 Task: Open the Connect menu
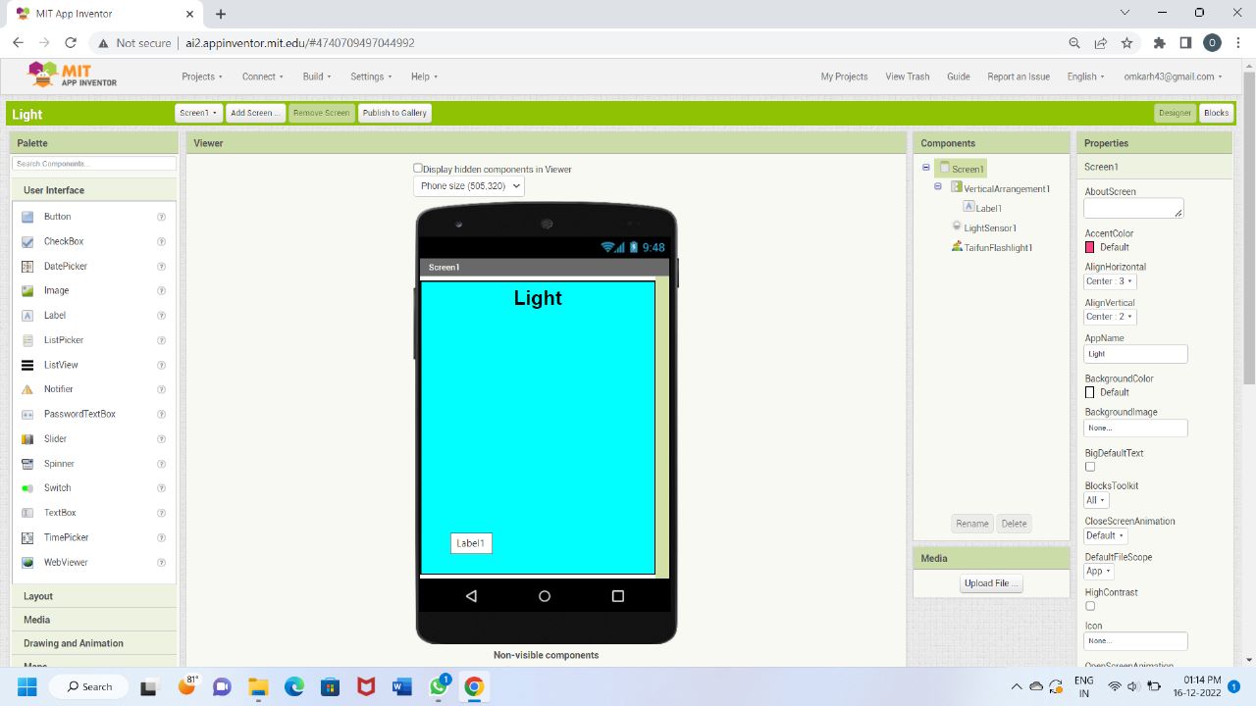pyautogui.click(x=262, y=76)
